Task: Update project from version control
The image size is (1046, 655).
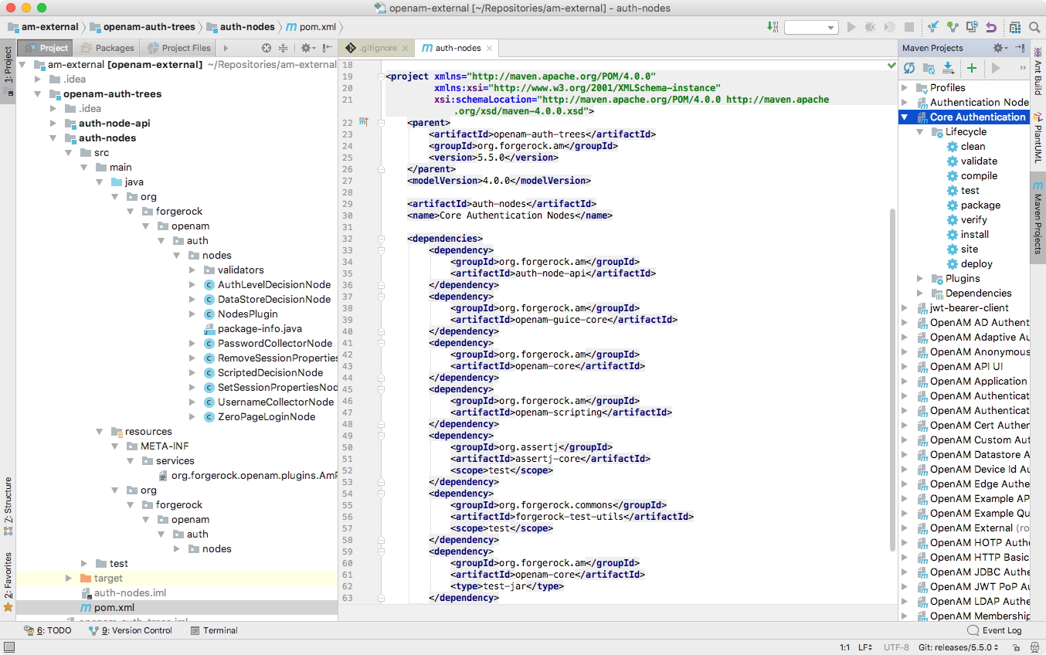Action: pyautogui.click(x=935, y=25)
